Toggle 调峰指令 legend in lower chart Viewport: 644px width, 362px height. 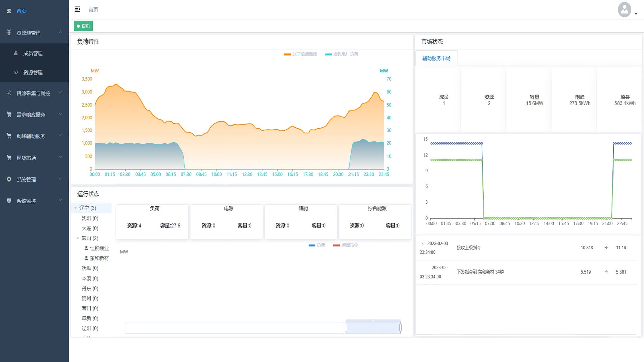pos(346,245)
